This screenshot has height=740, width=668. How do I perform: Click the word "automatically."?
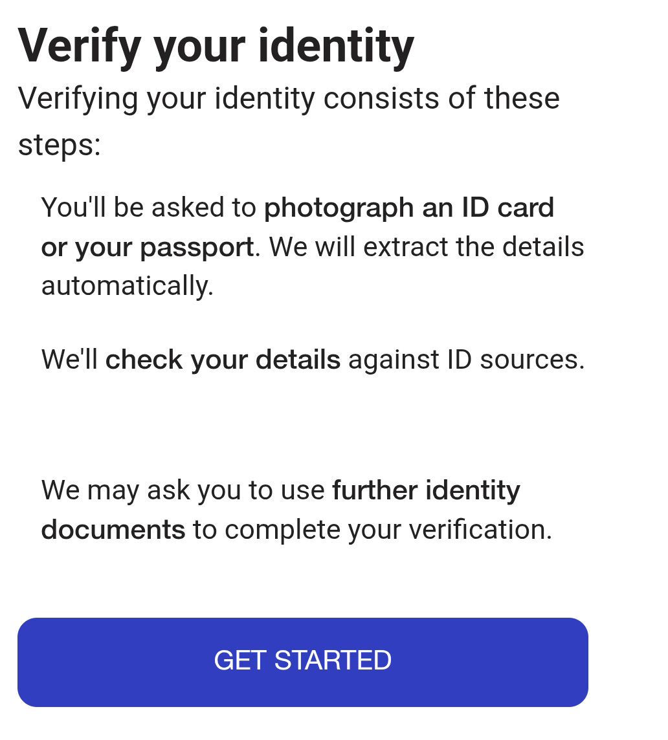(128, 286)
